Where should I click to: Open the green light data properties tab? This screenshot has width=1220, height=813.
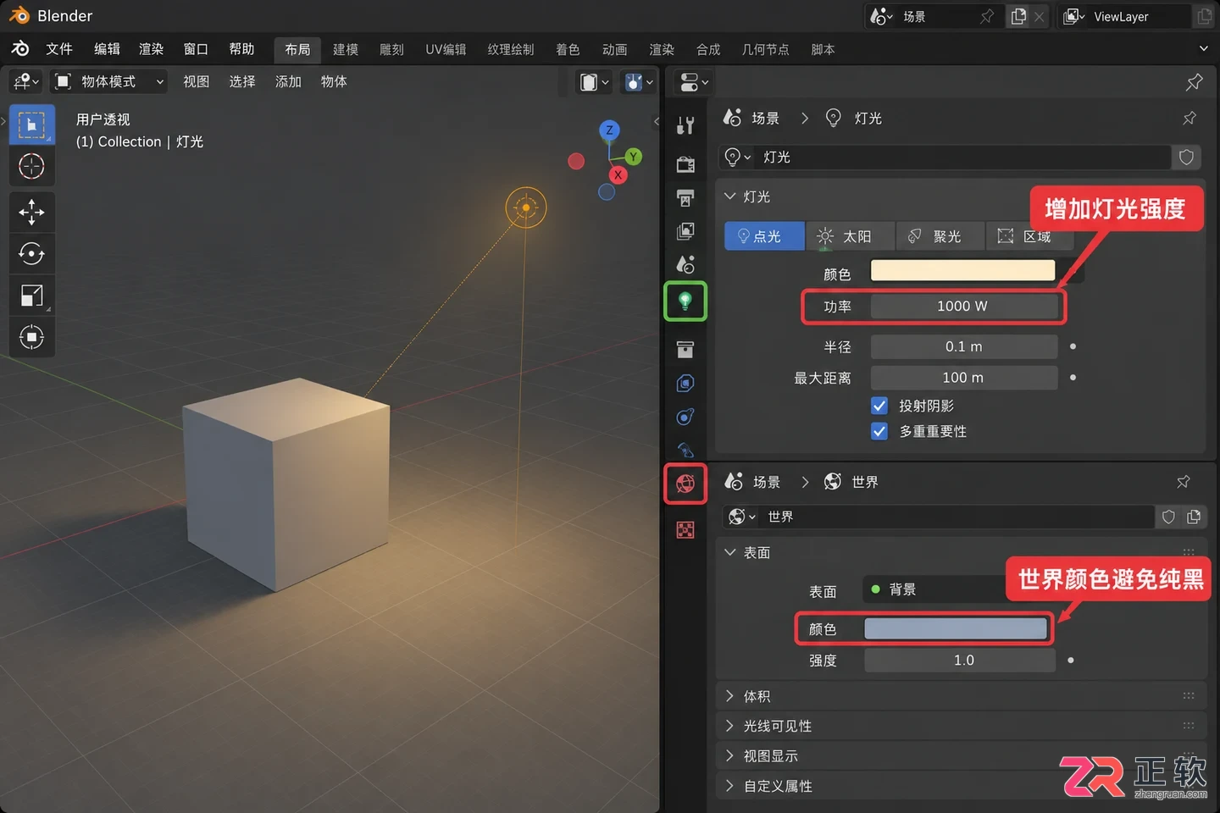click(x=685, y=301)
